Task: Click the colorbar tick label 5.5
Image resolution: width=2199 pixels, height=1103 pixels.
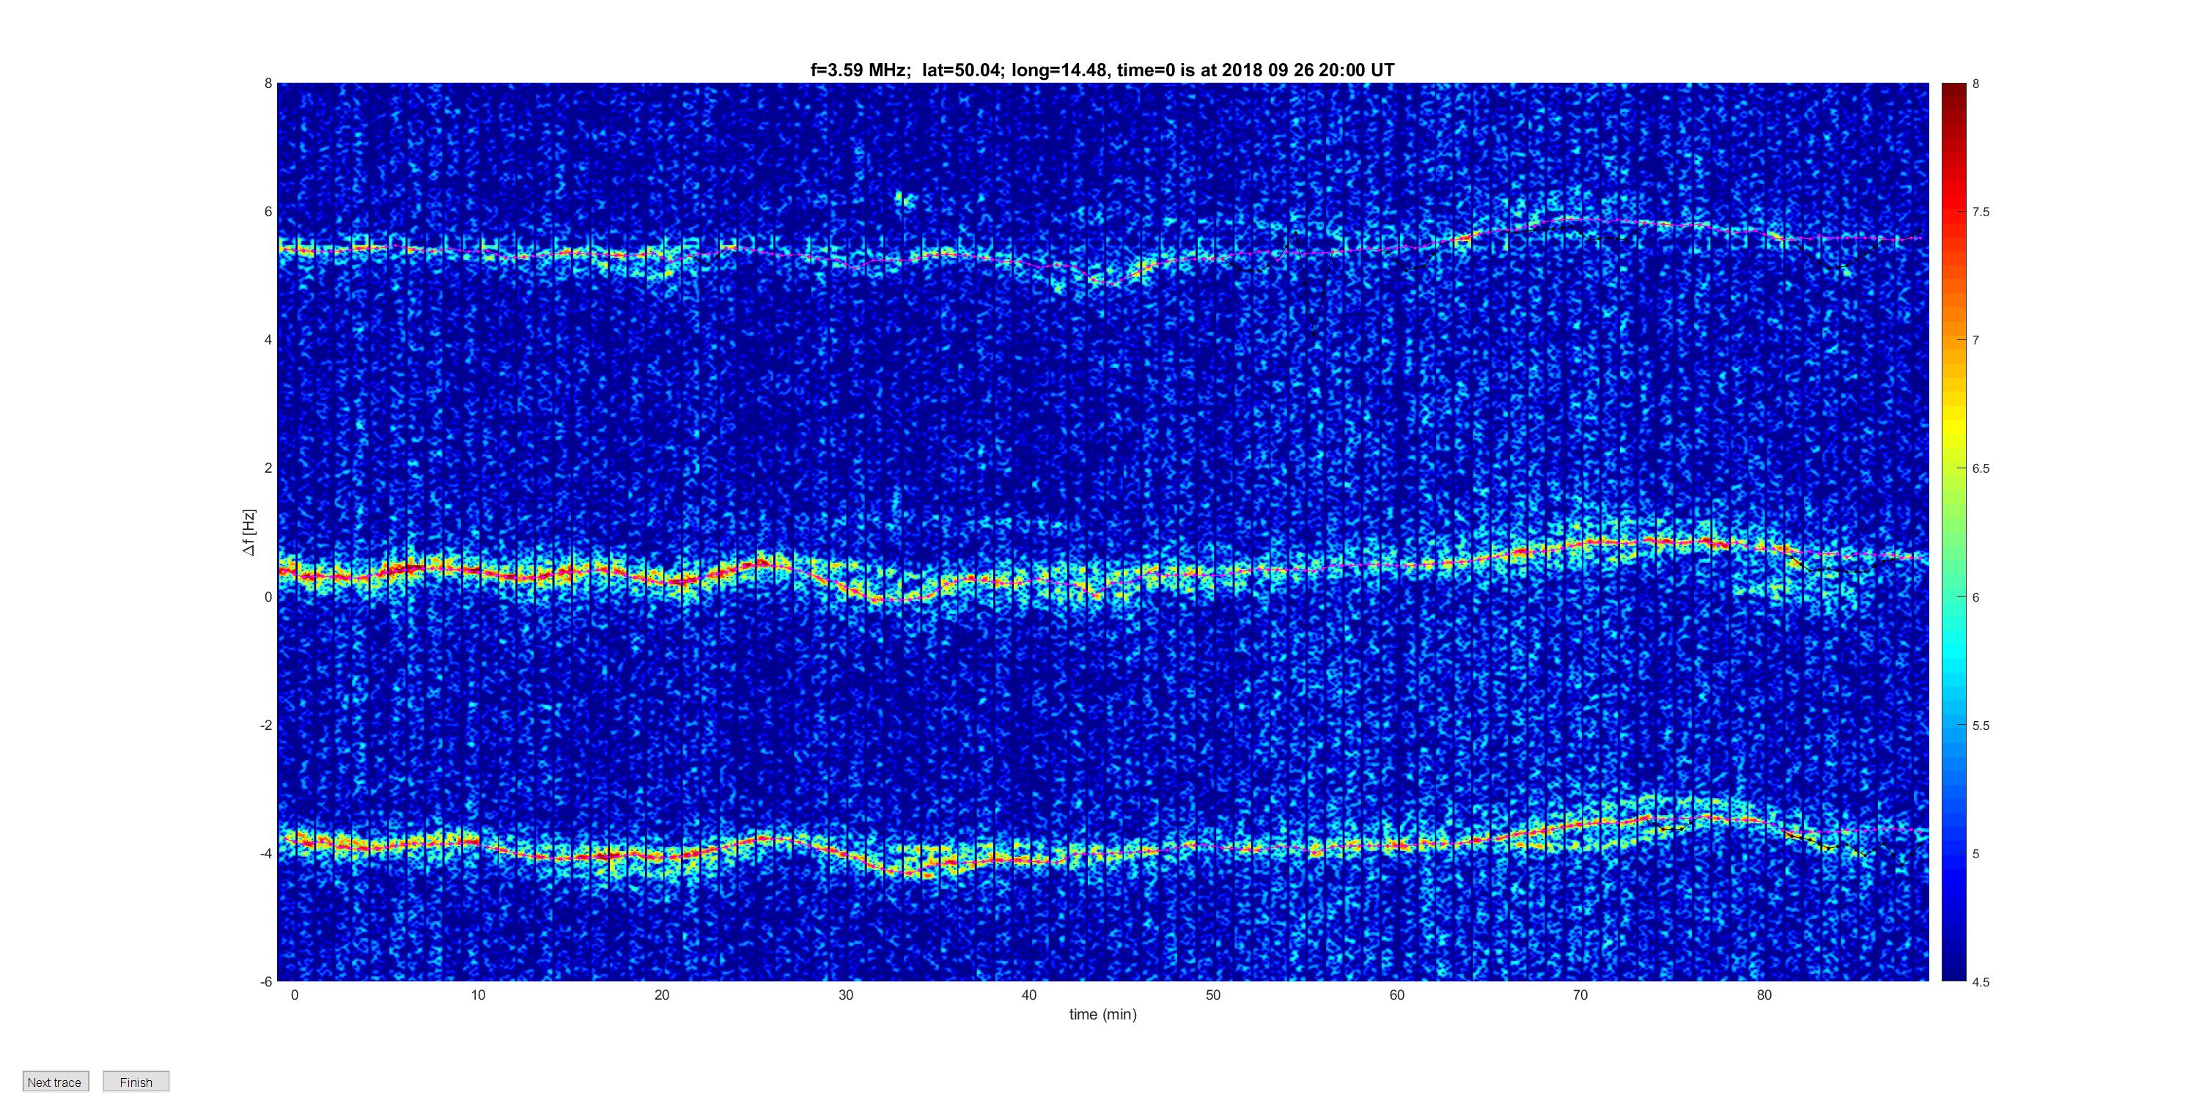Action: pos(1981,726)
